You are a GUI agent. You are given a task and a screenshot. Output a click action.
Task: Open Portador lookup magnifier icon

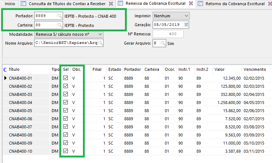(x=60, y=16)
